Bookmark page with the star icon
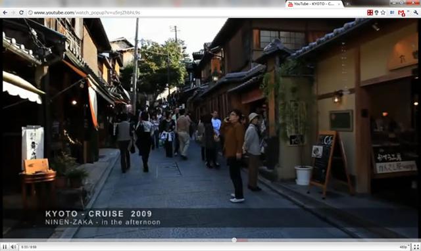The image size is (421, 251). point(383,12)
